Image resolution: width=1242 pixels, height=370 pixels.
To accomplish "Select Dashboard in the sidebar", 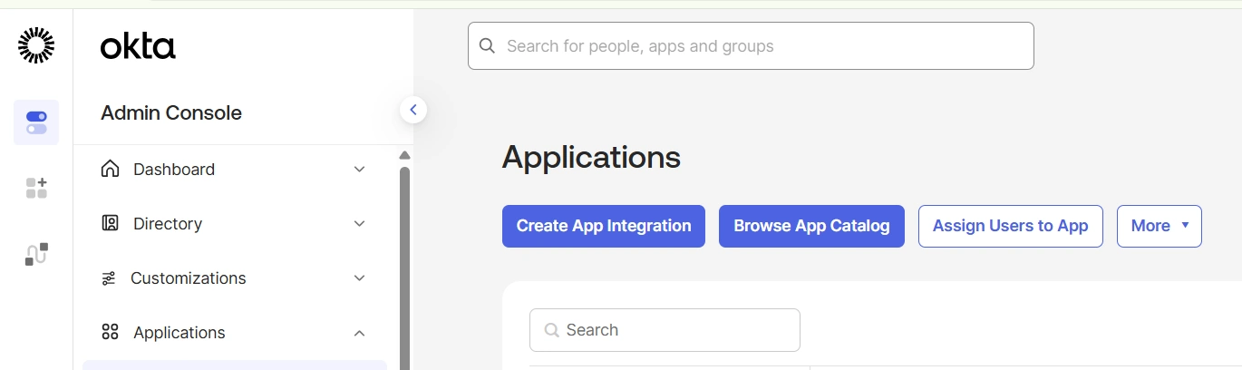I will pyautogui.click(x=235, y=170).
